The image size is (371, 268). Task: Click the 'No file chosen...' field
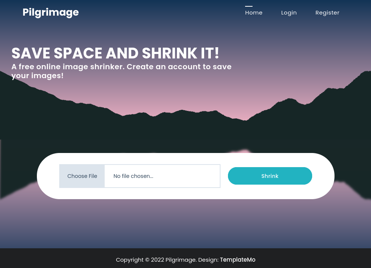click(x=162, y=176)
